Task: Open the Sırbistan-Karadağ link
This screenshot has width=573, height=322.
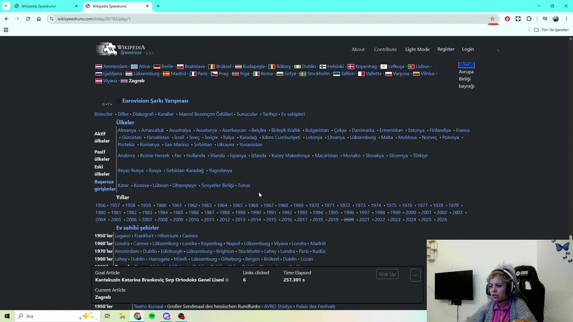Action: (185, 170)
